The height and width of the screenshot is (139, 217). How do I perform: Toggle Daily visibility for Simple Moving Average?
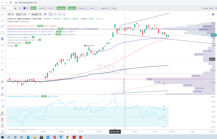click(39, 26)
